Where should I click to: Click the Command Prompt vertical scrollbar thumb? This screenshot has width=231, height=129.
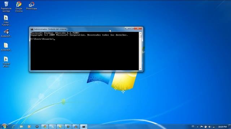(x=140, y=36)
